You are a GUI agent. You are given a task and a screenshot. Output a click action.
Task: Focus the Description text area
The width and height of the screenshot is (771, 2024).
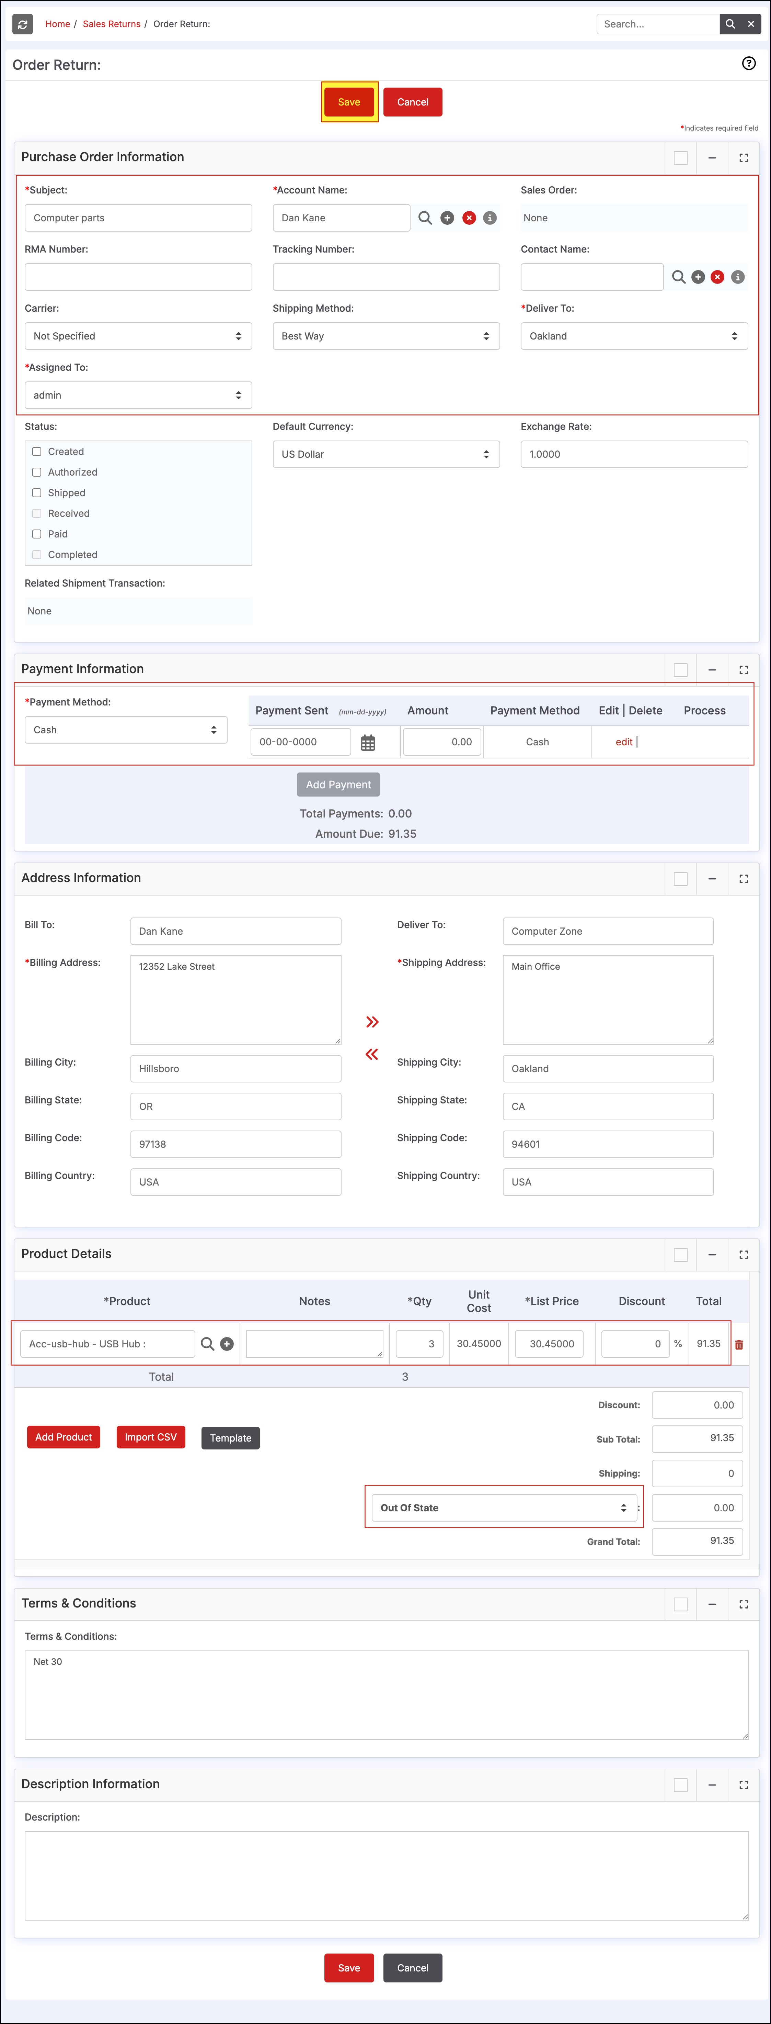[x=386, y=1876]
